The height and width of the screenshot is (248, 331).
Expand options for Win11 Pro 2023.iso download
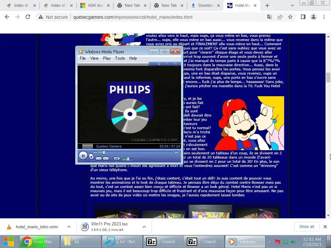pyautogui.click(x=144, y=227)
